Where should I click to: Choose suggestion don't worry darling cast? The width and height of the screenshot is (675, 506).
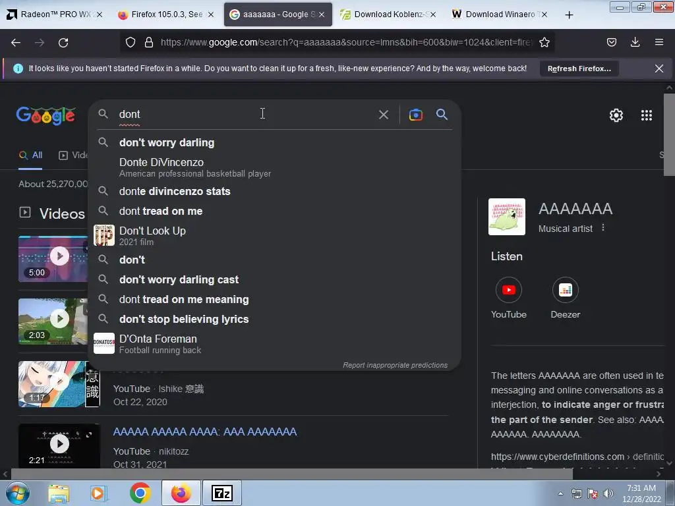point(275,279)
